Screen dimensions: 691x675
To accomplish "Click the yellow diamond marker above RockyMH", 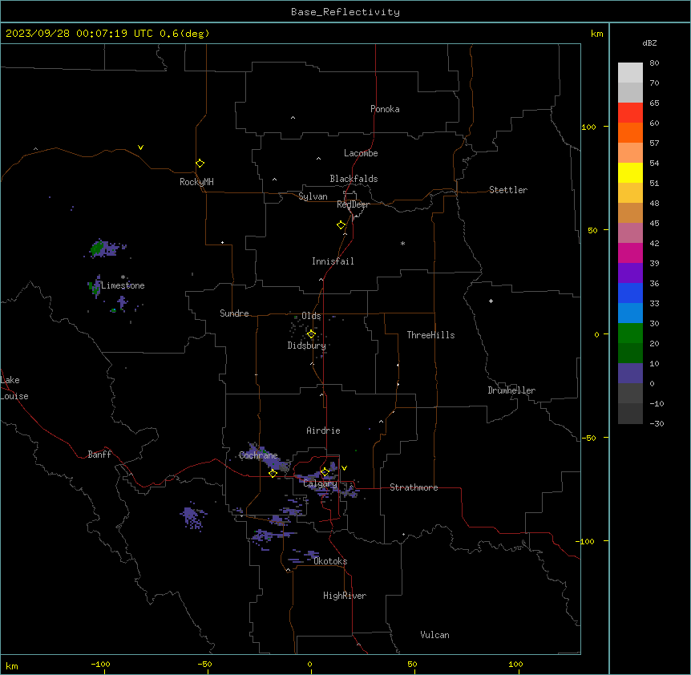I will [200, 164].
